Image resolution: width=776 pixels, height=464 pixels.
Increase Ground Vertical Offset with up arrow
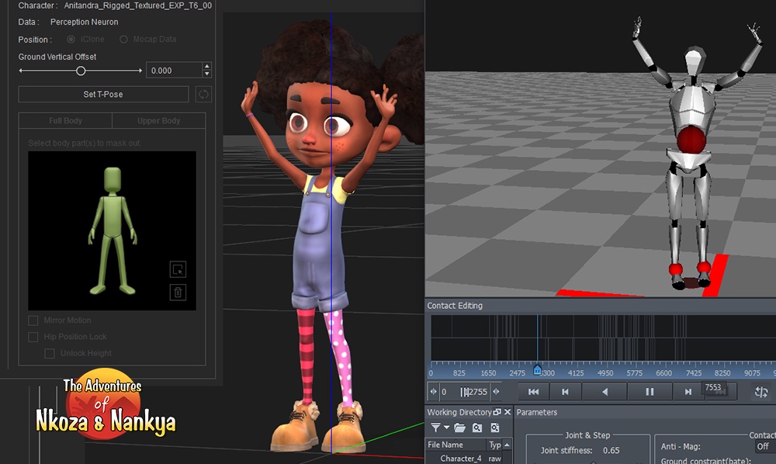[206, 67]
